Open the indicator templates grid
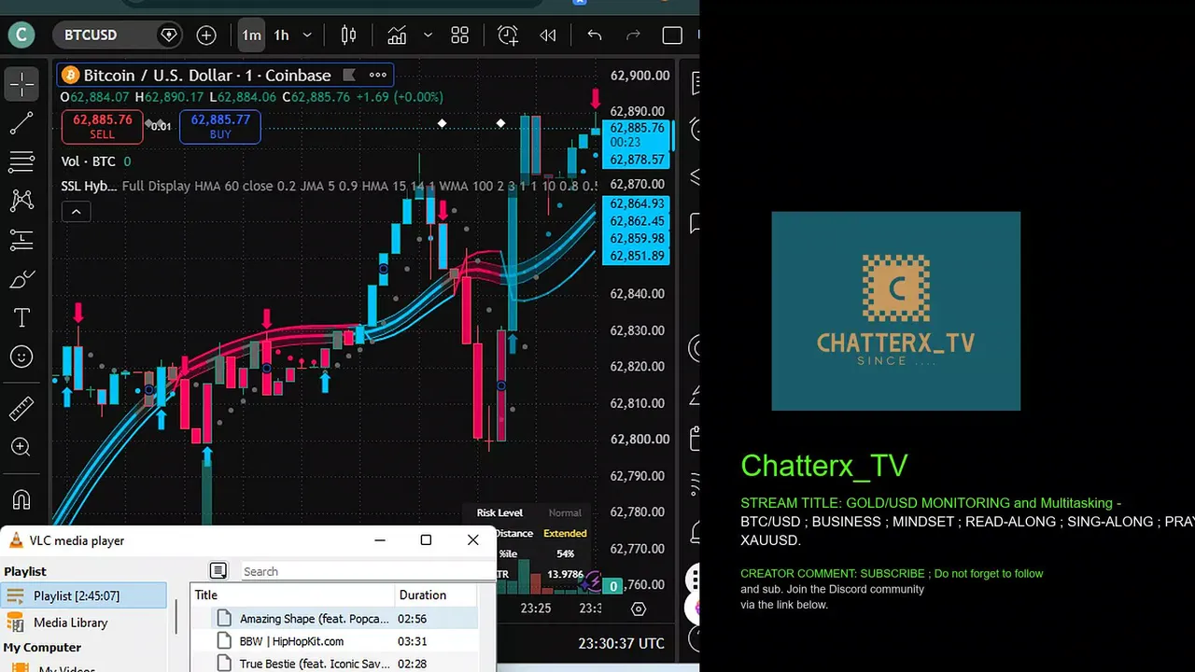 point(459,35)
